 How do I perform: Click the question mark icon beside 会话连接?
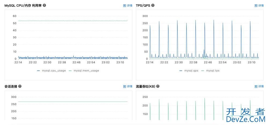click(x=20, y=86)
